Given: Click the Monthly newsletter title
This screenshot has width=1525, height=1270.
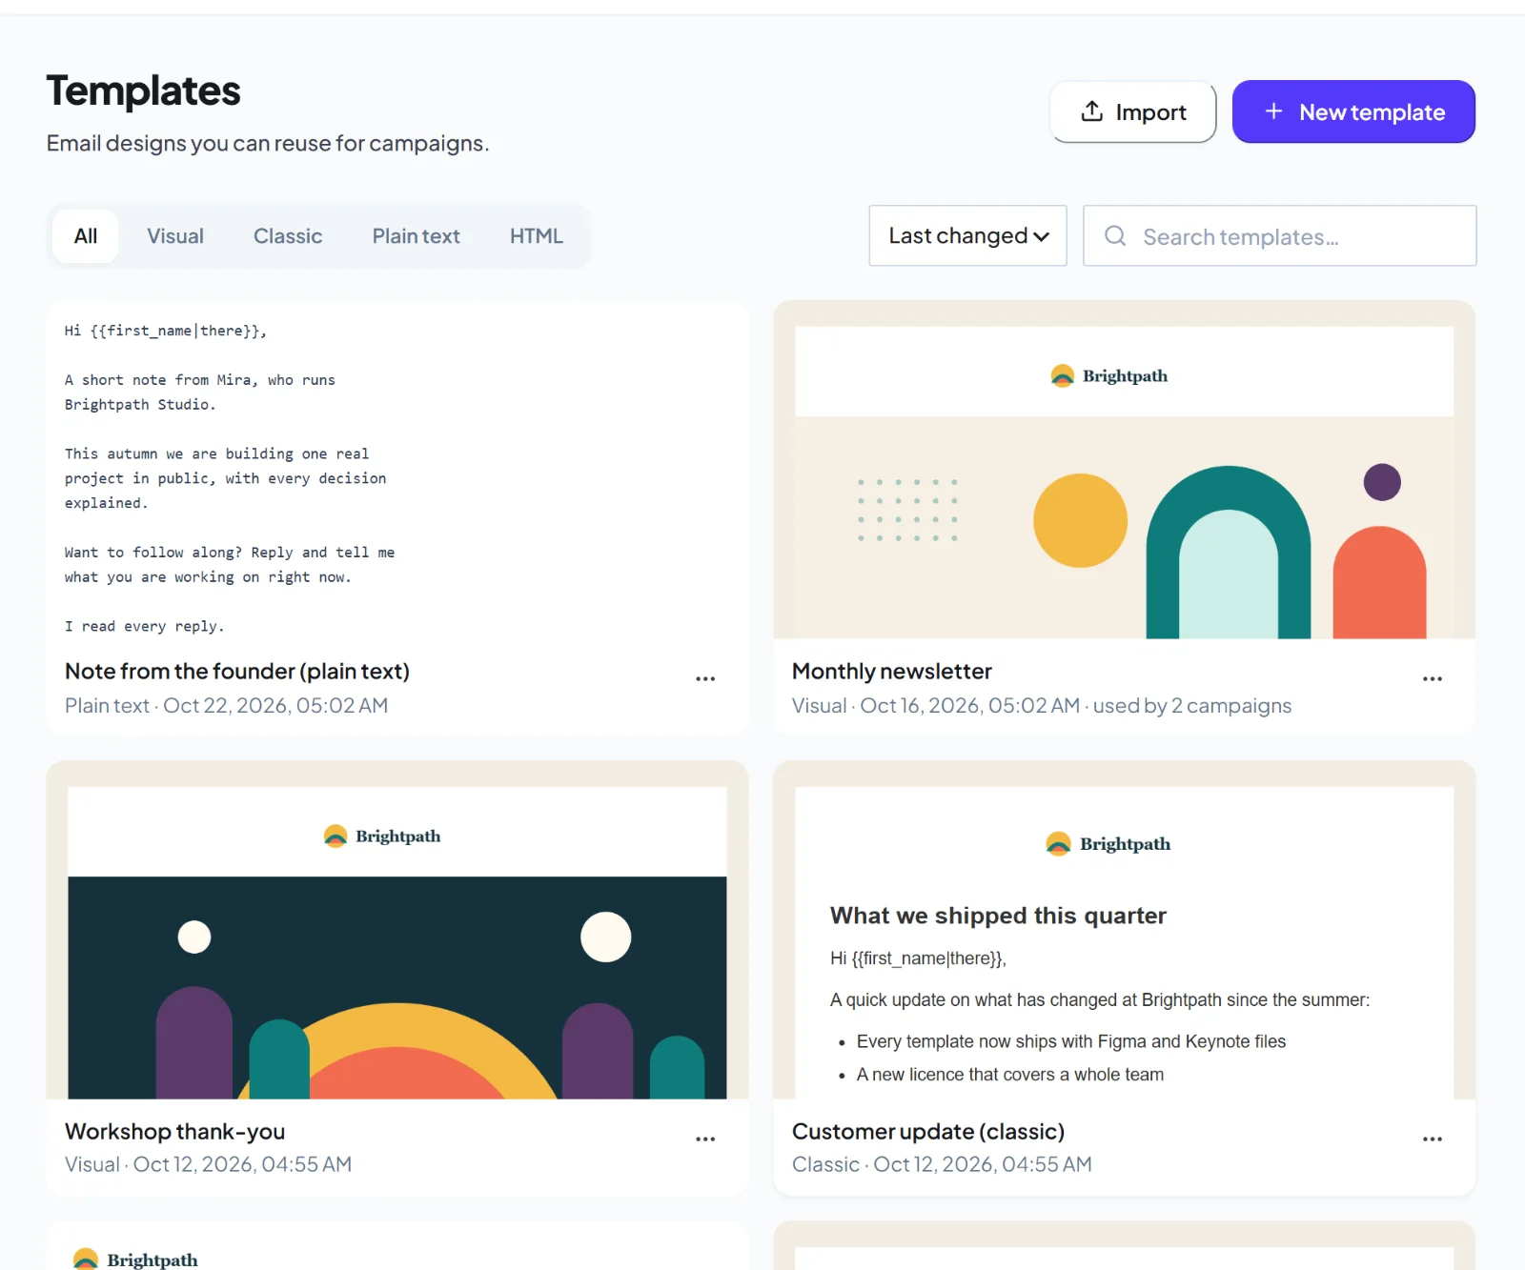Looking at the screenshot, I should (x=892, y=672).
